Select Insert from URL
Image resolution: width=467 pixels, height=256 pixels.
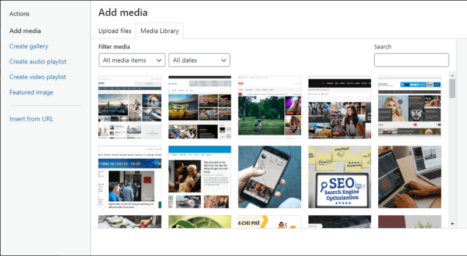click(32, 119)
